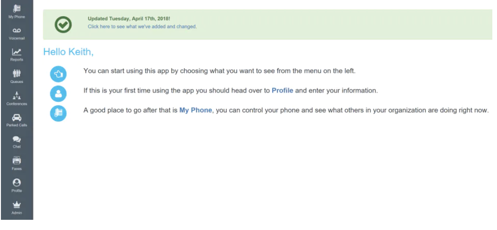Open the Reports chart icon
The height and width of the screenshot is (230, 497).
tap(16, 54)
